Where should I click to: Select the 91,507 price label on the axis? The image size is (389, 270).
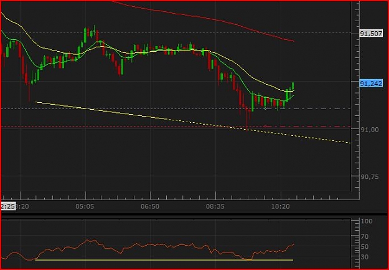coord(371,34)
